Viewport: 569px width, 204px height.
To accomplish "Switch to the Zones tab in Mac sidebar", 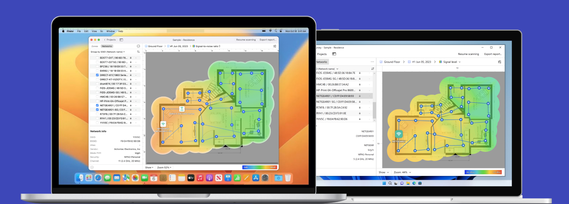I will tap(95, 46).
